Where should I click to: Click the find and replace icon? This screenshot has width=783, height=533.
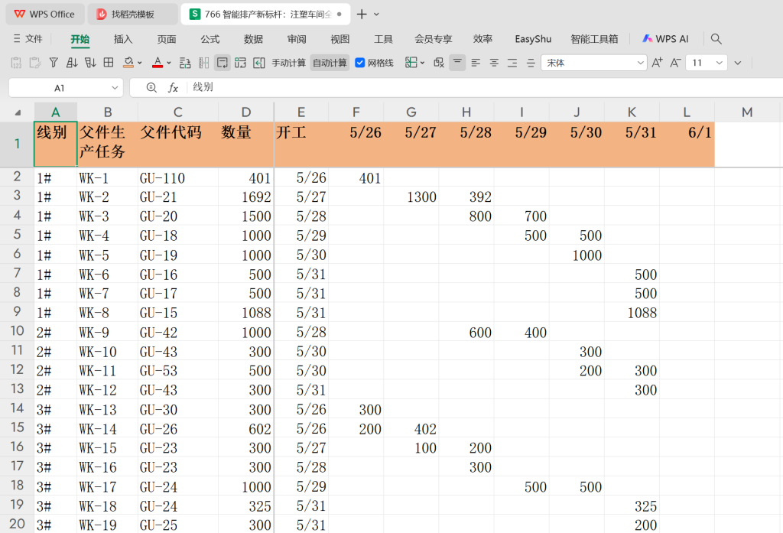[439, 63]
